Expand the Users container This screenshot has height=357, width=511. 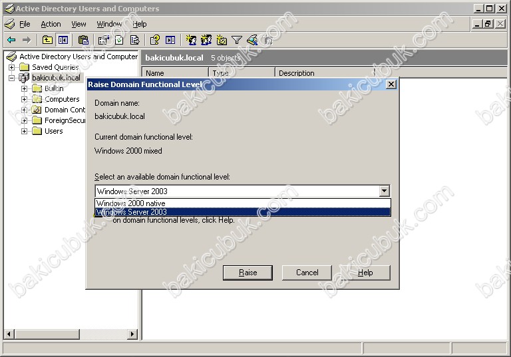click(x=24, y=131)
